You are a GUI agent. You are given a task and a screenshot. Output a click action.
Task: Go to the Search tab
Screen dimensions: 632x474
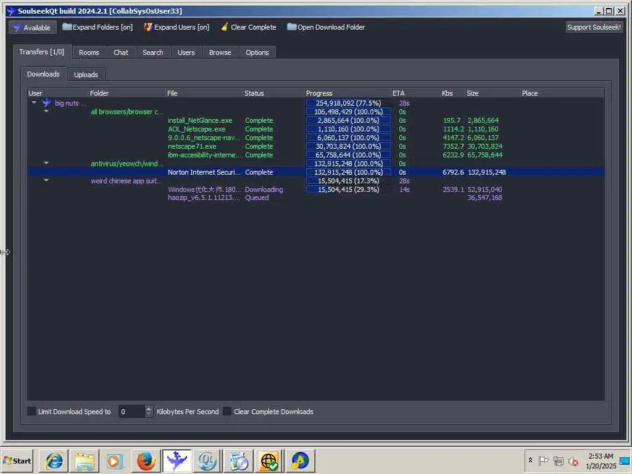pyautogui.click(x=153, y=52)
